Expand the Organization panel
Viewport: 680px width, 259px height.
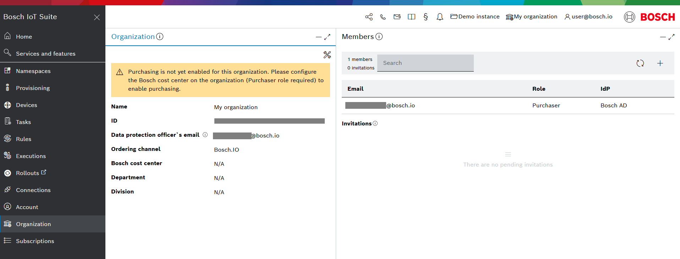coord(327,37)
